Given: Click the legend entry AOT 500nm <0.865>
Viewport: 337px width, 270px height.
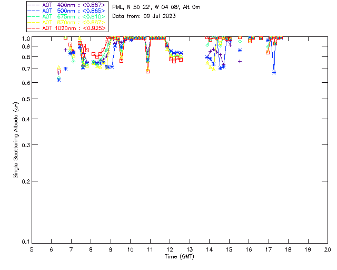Looking at the screenshot, I should pos(67,11).
